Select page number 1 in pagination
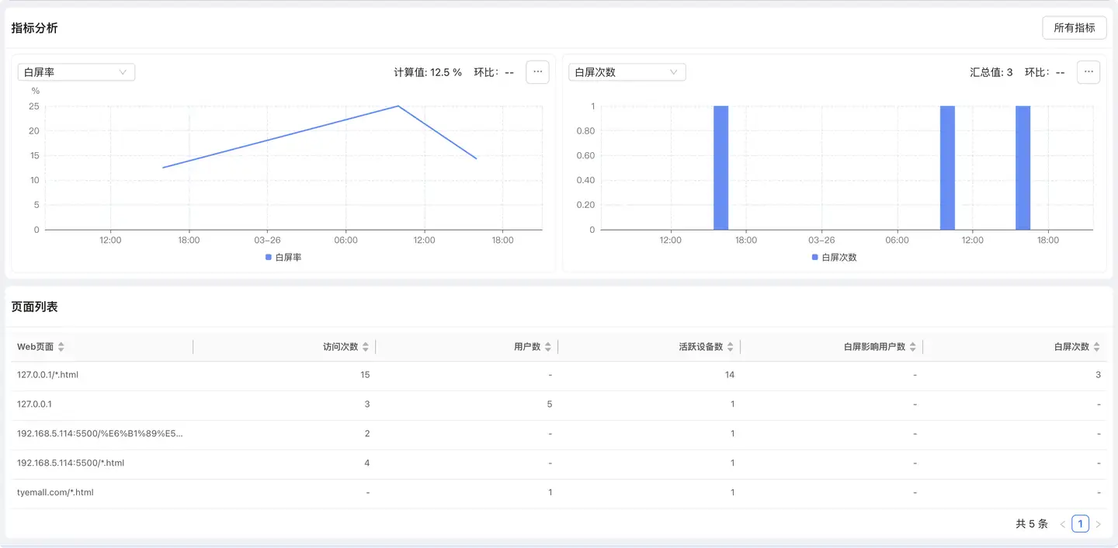The image size is (1118, 548). point(1080,523)
